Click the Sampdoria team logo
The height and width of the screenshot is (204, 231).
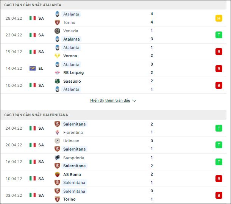(57, 157)
